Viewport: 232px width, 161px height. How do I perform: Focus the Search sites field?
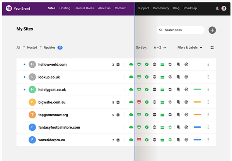[181, 30]
